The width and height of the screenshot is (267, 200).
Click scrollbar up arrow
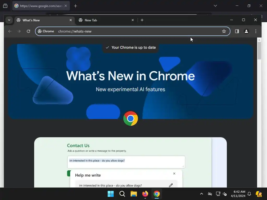click(259, 40)
